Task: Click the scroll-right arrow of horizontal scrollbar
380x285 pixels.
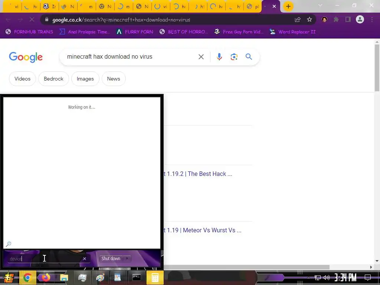Action: [371, 267]
